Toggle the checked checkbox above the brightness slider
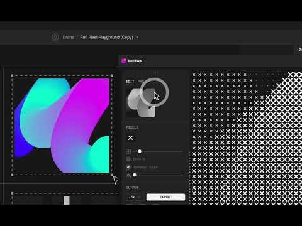This screenshot has height=226, width=302. (128, 167)
